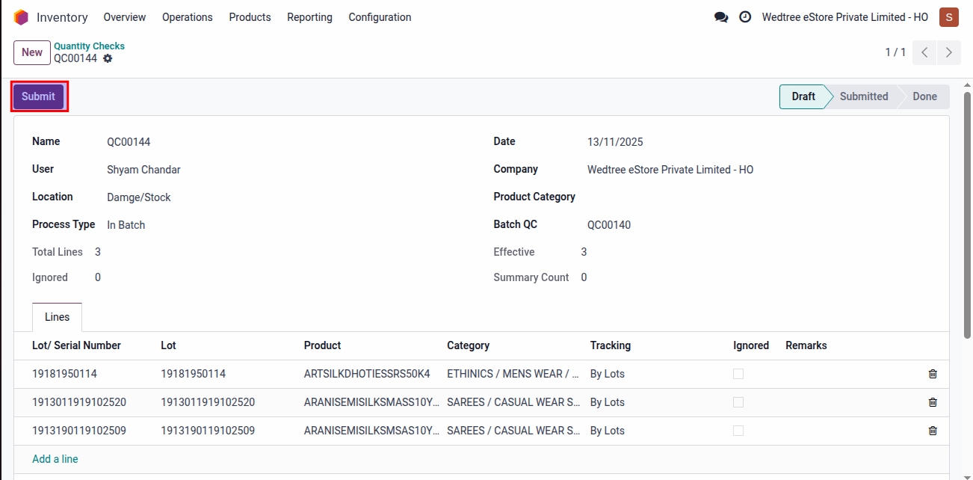
Task: Open the activities clock icon
Action: click(x=745, y=16)
